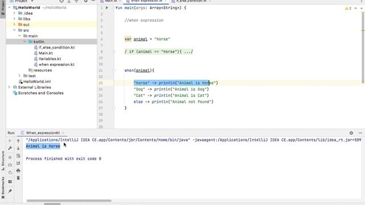Click the java command line in console
The width and height of the screenshot is (365, 205).
click(x=193, y=140)
